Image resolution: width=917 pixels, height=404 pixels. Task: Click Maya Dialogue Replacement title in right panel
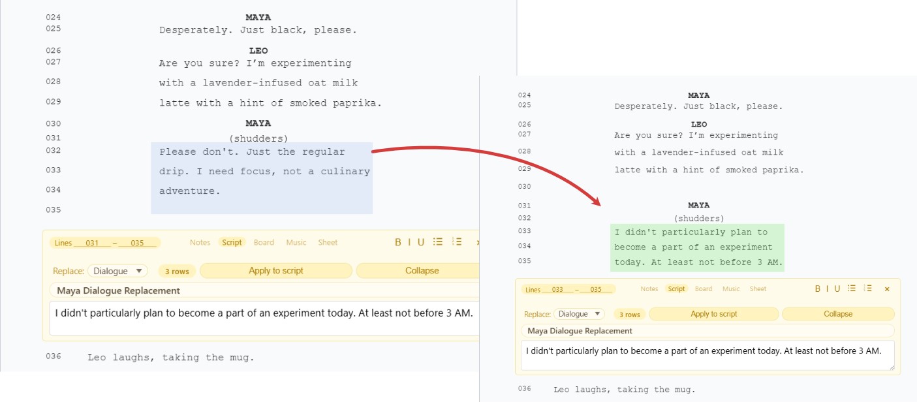[580, 331]
